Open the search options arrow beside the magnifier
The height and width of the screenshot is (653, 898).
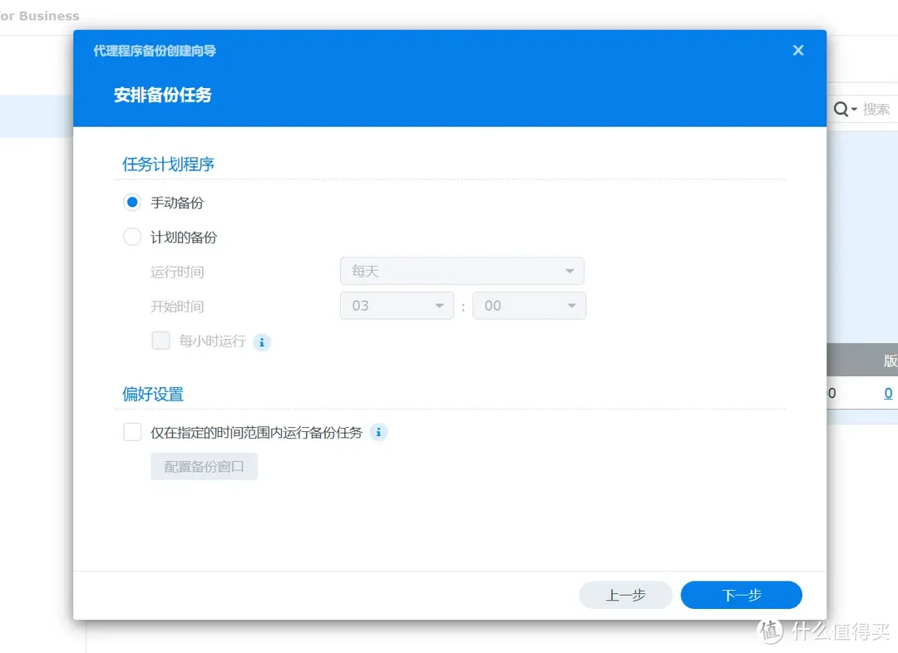click(854, 109)
